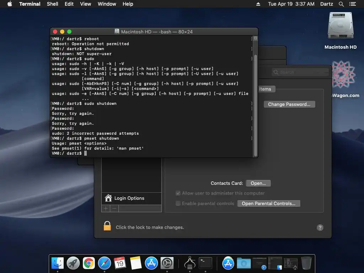Screen dimensions: 364x273
Task: Open Spotlight search magnifier
Action: coord(341,4)
